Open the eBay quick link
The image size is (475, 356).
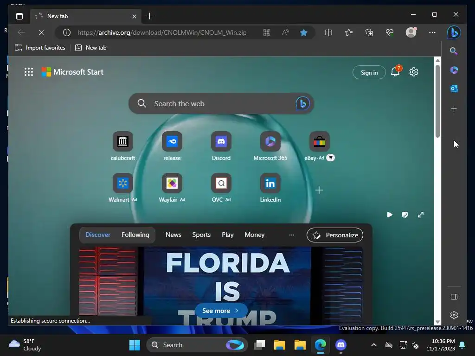pos(319,146)
